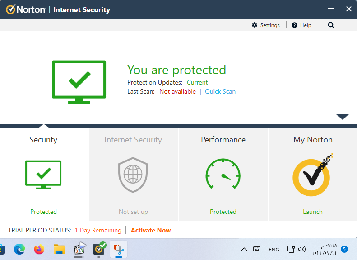Click Protected status under Performance

(223, 212)
